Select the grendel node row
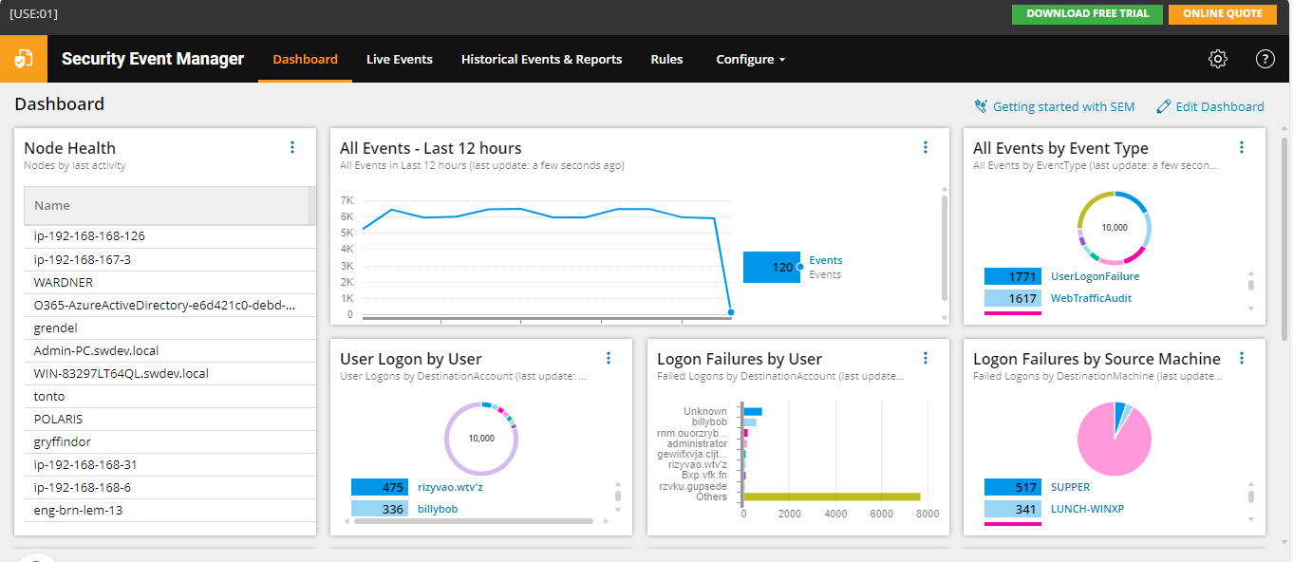 click(170, 328)
